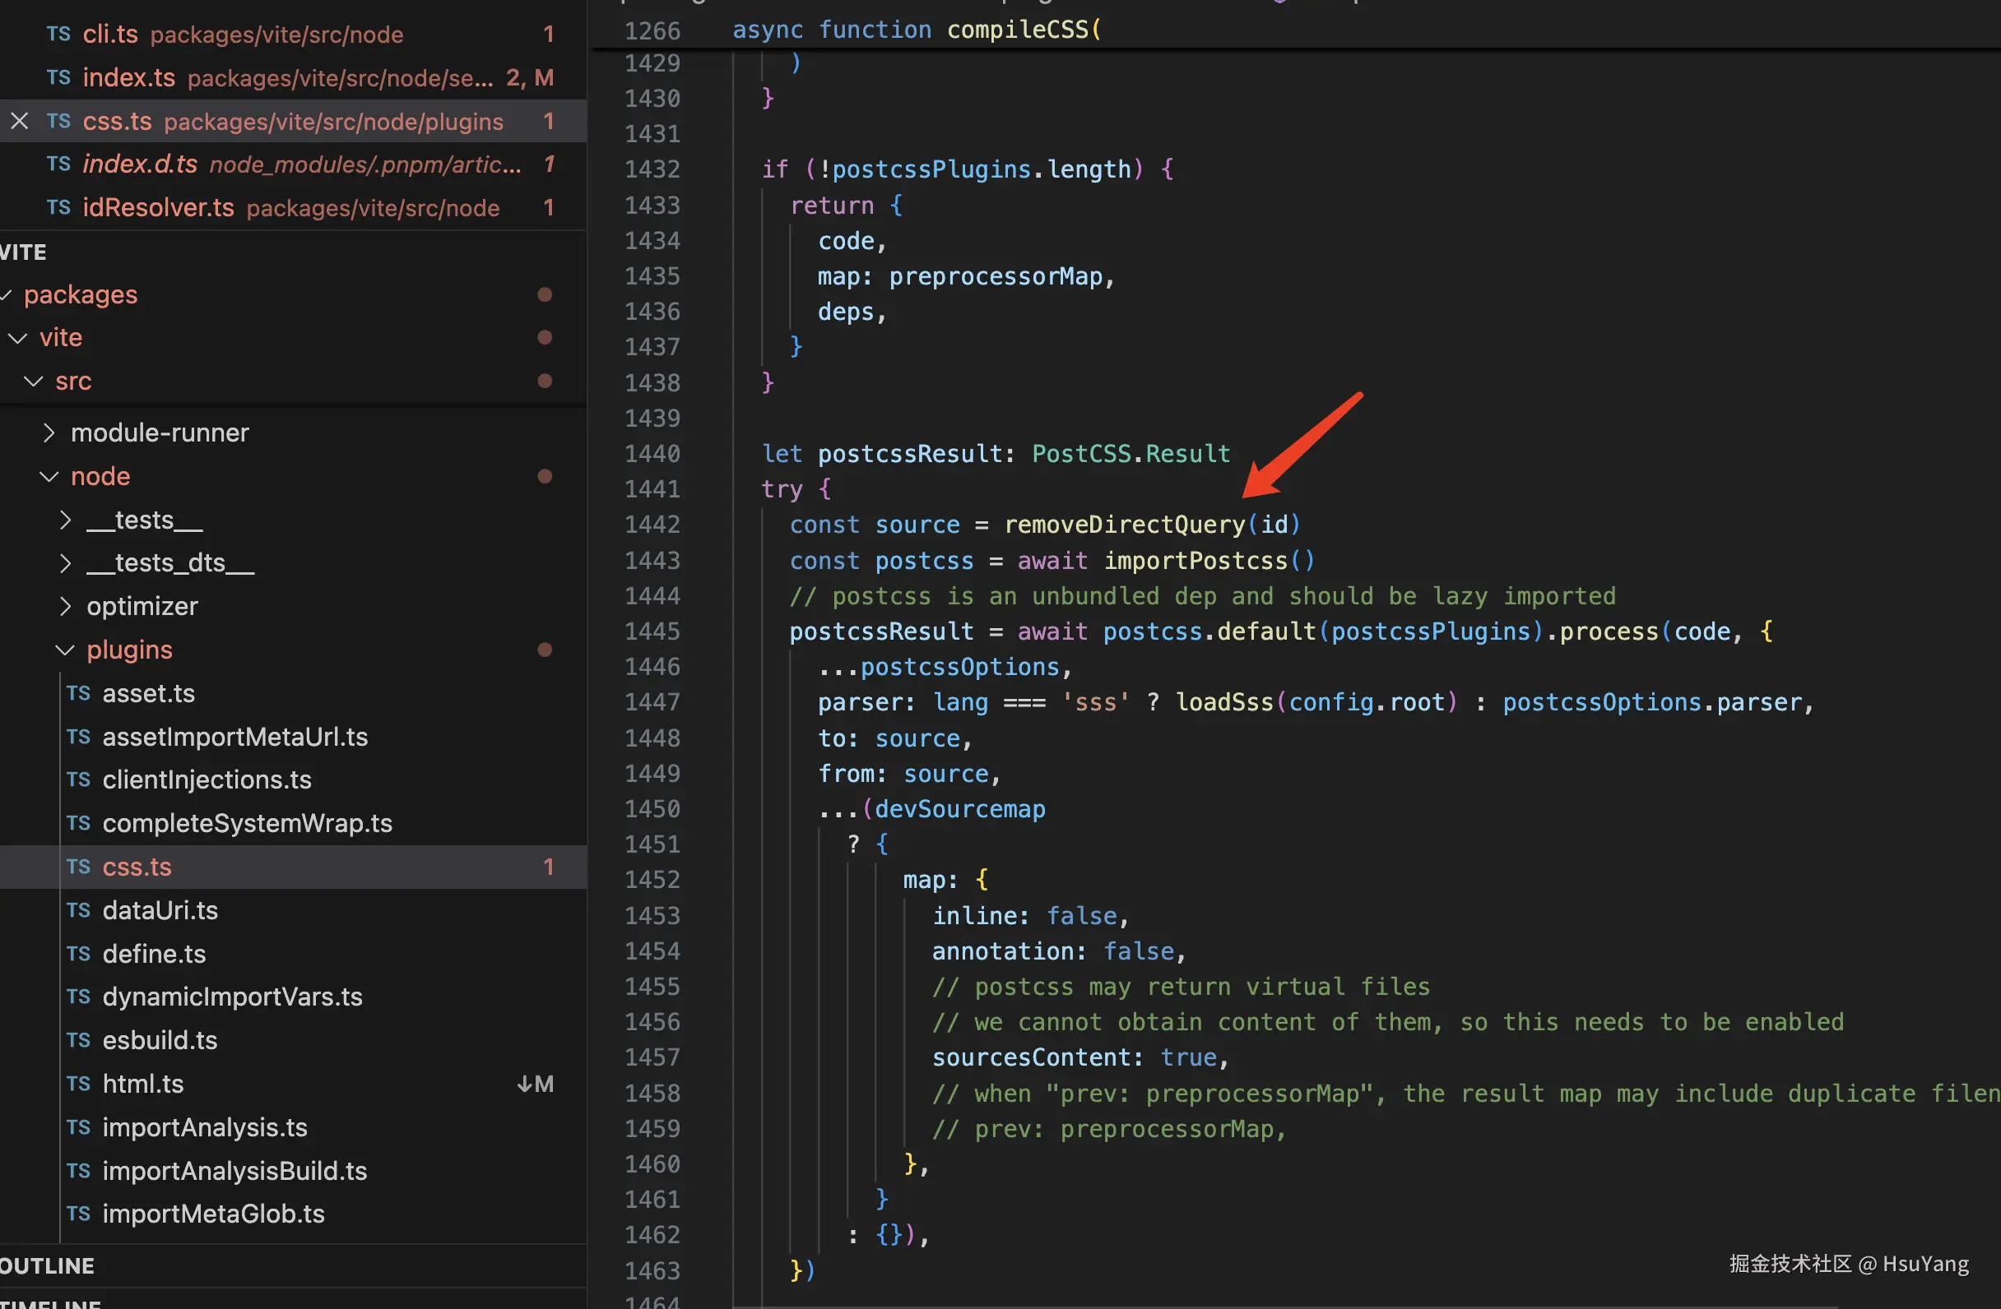
Task: Click line number 1445 in the gutter
Action: 652,631
